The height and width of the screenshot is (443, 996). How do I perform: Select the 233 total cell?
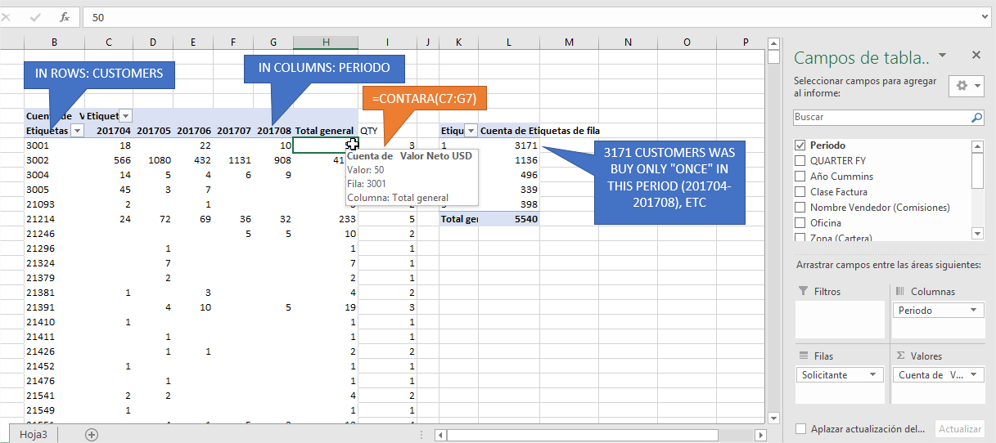point(326,218)
